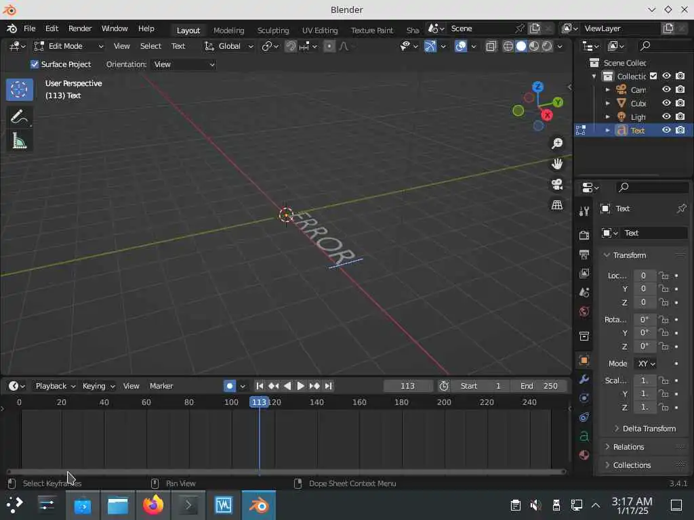
Task: Switch to the UV Editing workspace tab
Action: (320, 30)
